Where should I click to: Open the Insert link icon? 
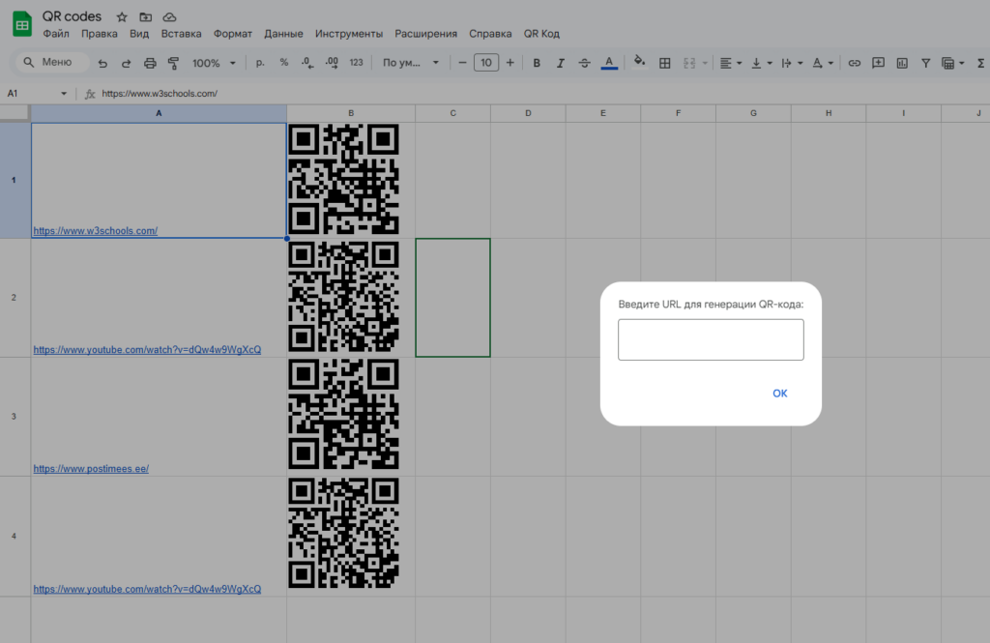pyautogui.click(x=854, y=63)
